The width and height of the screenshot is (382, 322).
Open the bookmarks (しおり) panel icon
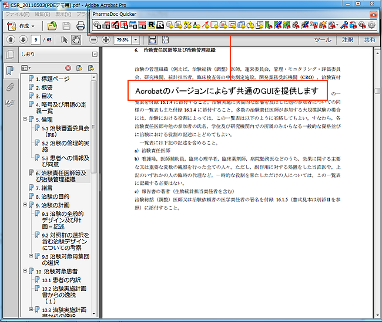tap(10, 70)
